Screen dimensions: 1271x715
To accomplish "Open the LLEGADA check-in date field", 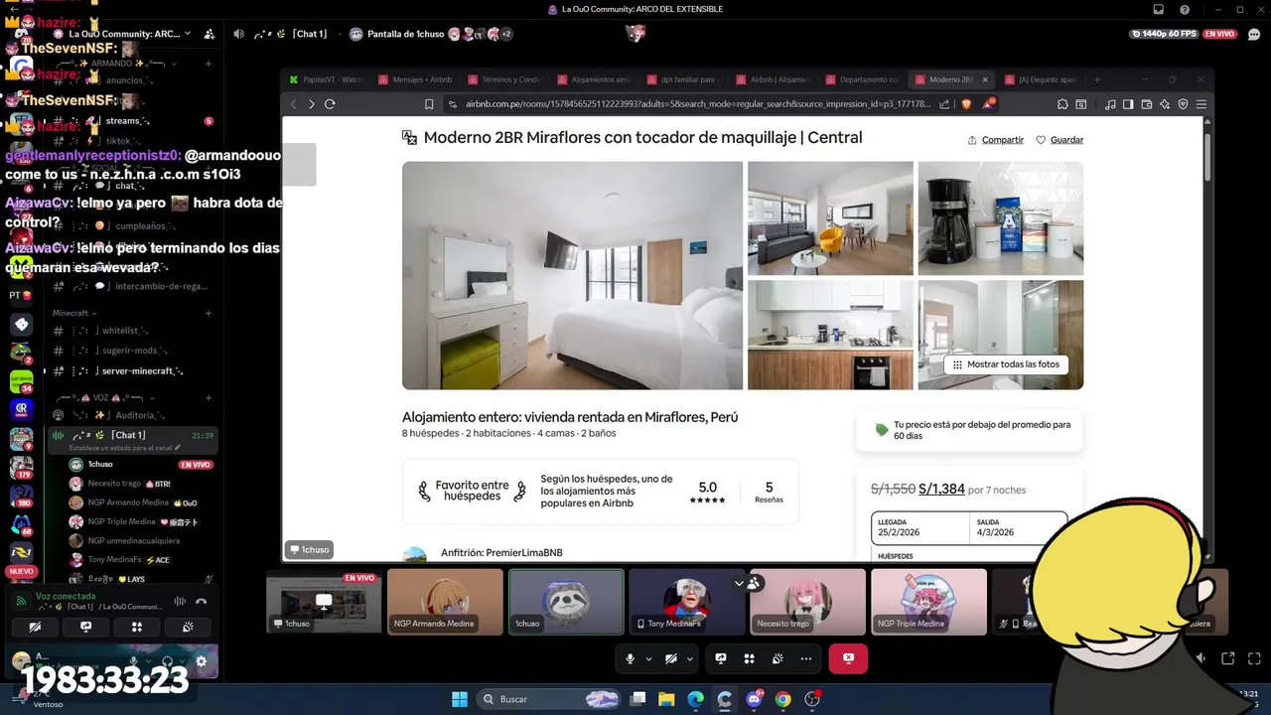I will click(x=920, y=527).
